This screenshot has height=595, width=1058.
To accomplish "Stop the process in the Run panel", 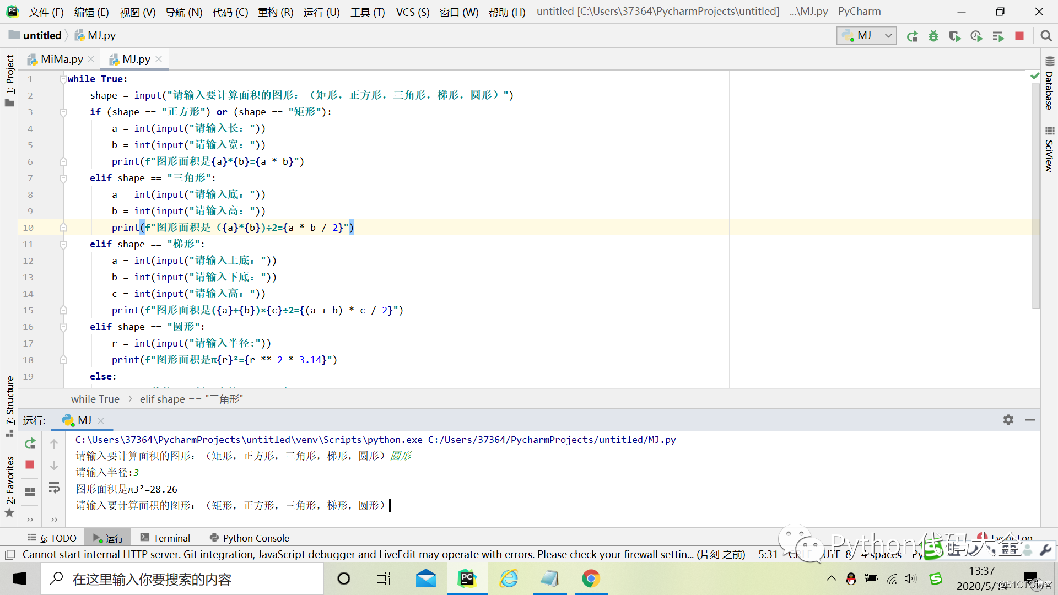I will pyautogui.click(x=30, y=464).
